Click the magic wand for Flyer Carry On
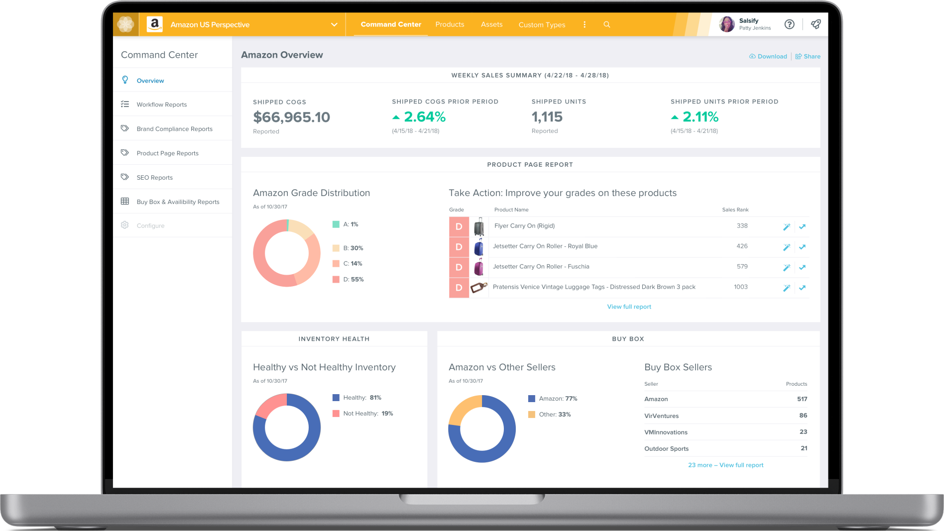 coord(787,227)
